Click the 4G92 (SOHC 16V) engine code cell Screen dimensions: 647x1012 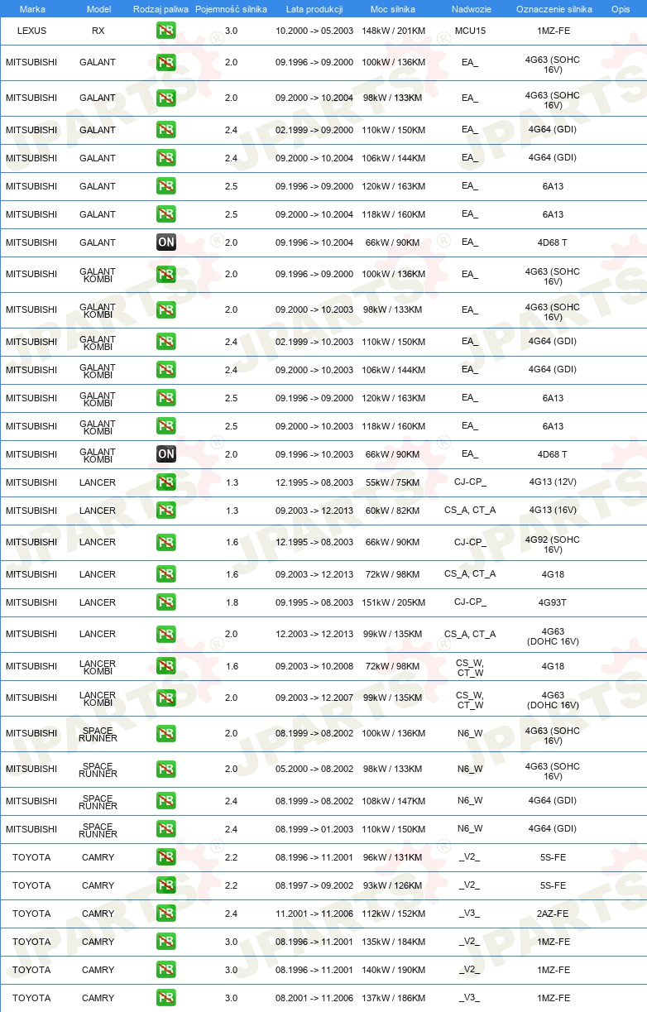[553, 544]
